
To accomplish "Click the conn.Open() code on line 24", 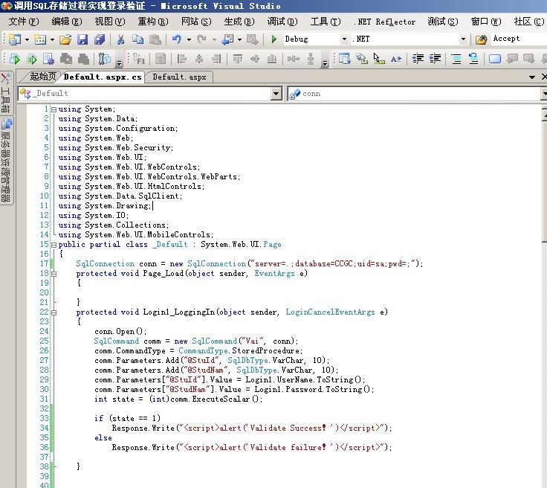I will click(120, 331).
